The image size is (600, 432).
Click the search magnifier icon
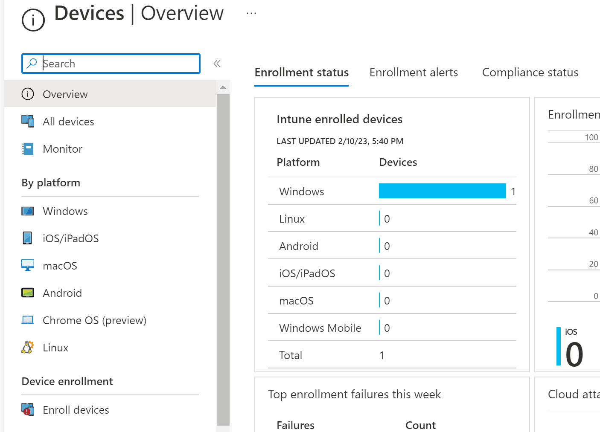(32, 64)
